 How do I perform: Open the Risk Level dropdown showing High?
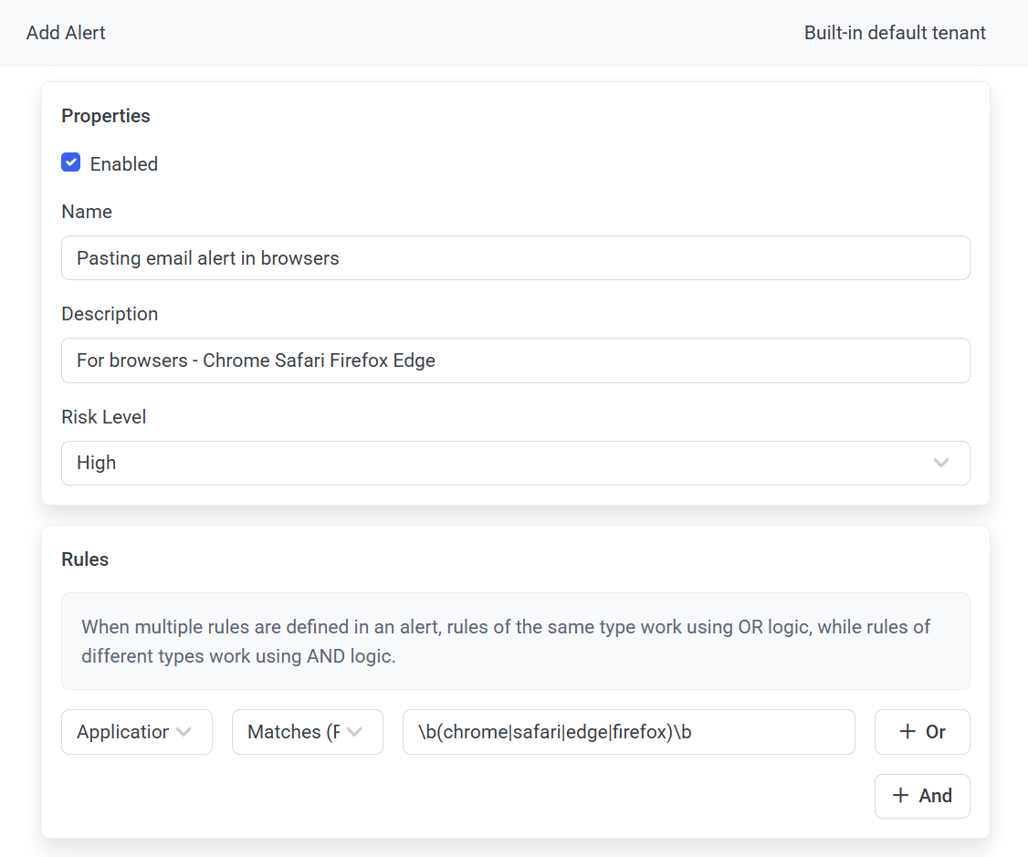515,463
